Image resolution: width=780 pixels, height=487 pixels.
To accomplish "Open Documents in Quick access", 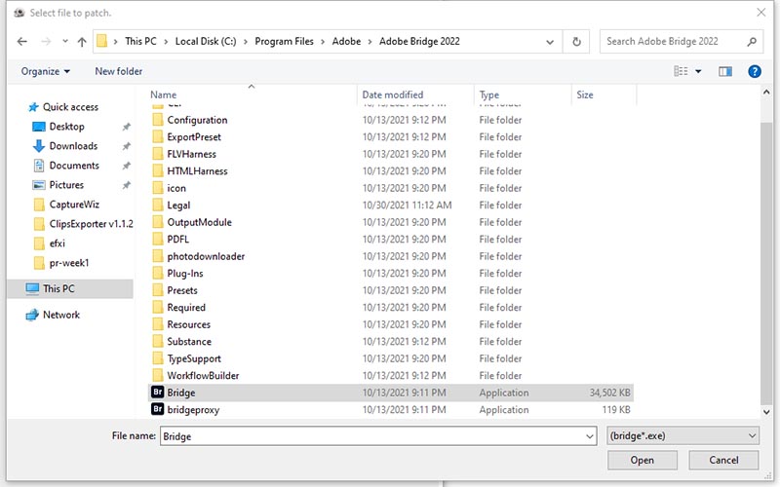I will coord(74,166).
